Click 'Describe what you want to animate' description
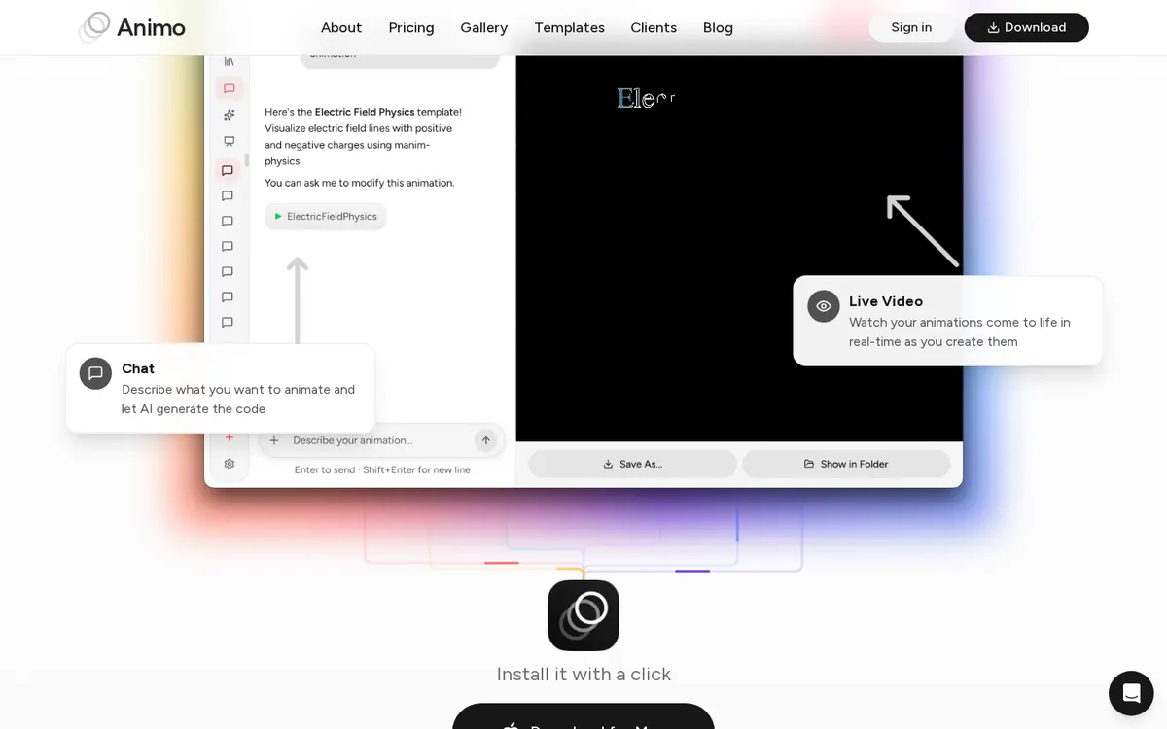 coord(238,399)
